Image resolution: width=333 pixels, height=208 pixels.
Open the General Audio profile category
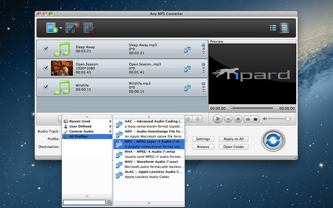(87, 131)
